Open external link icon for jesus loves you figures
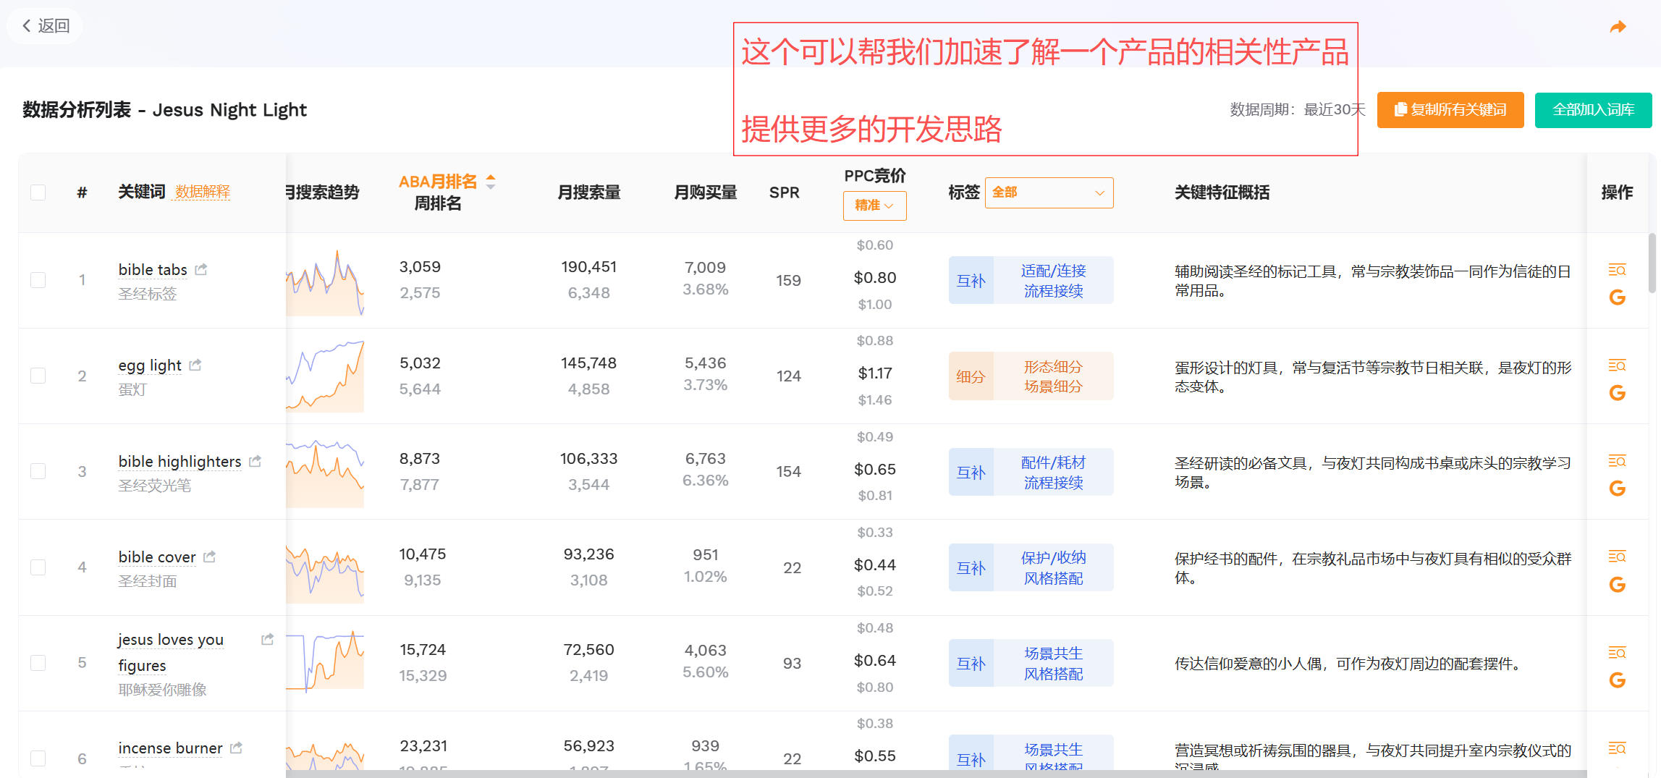The width and height of the screenshot is (1661, 778). (268, 639)
